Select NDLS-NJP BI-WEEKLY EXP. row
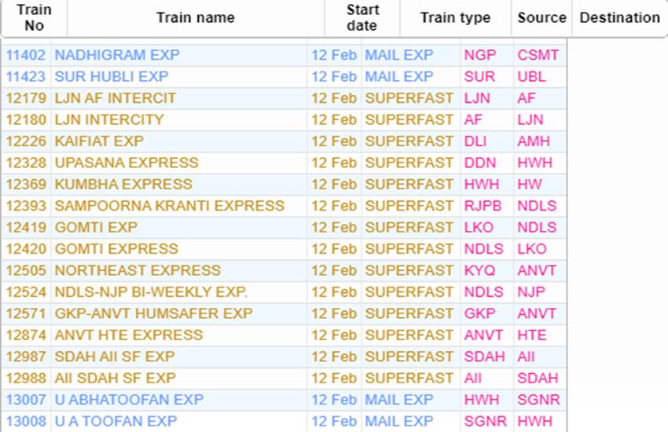This screenshot has width=668, height=432. [x=284, y=292]
